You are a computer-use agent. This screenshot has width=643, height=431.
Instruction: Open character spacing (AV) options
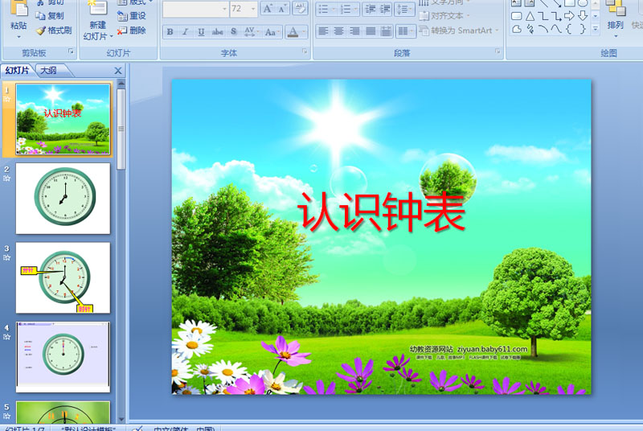pyautogui.click(x=250, y=31)
